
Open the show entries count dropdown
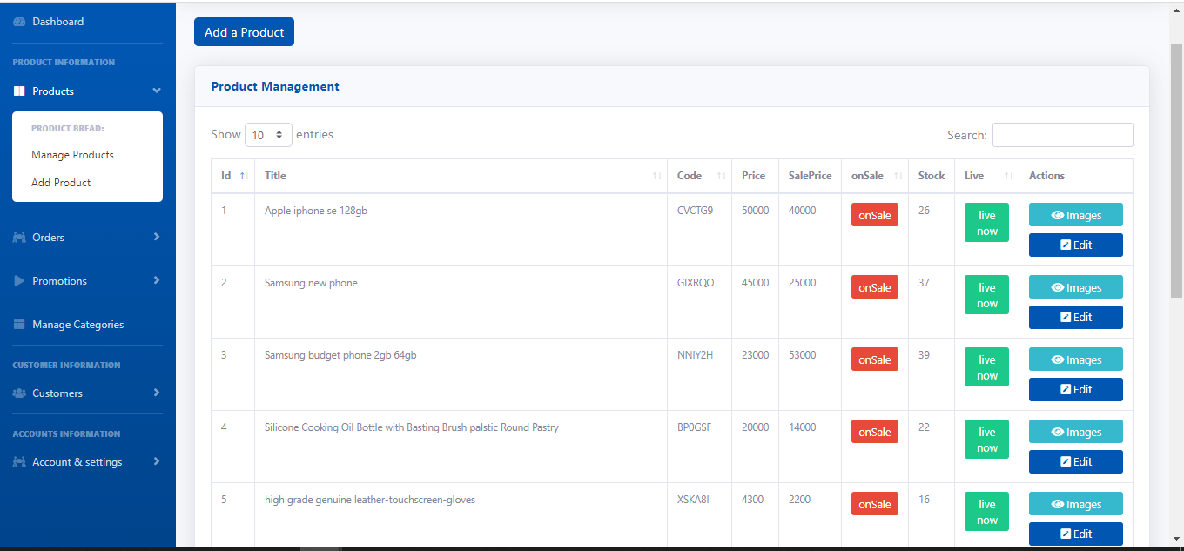[268, 135]
